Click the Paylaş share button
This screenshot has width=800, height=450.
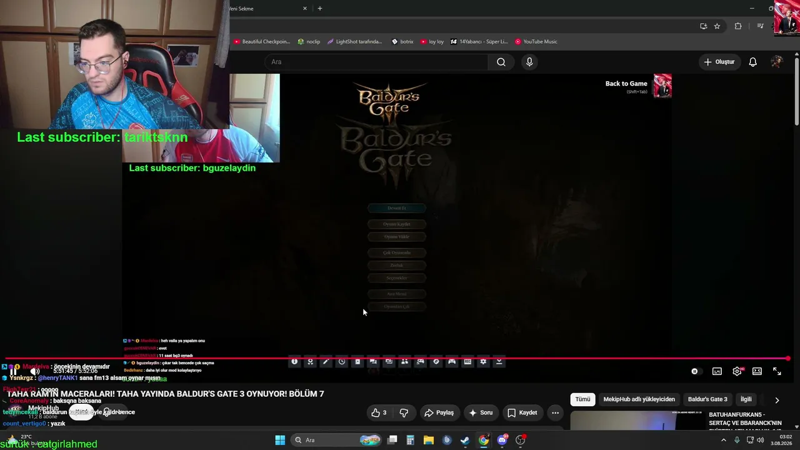click(439, 412)
